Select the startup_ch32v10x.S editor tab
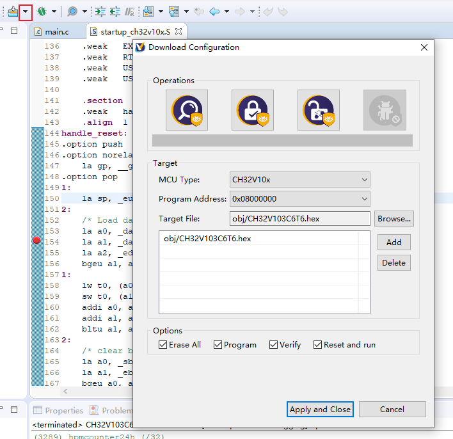This screenshot has height=439, width=453. [x=136, y=31]
